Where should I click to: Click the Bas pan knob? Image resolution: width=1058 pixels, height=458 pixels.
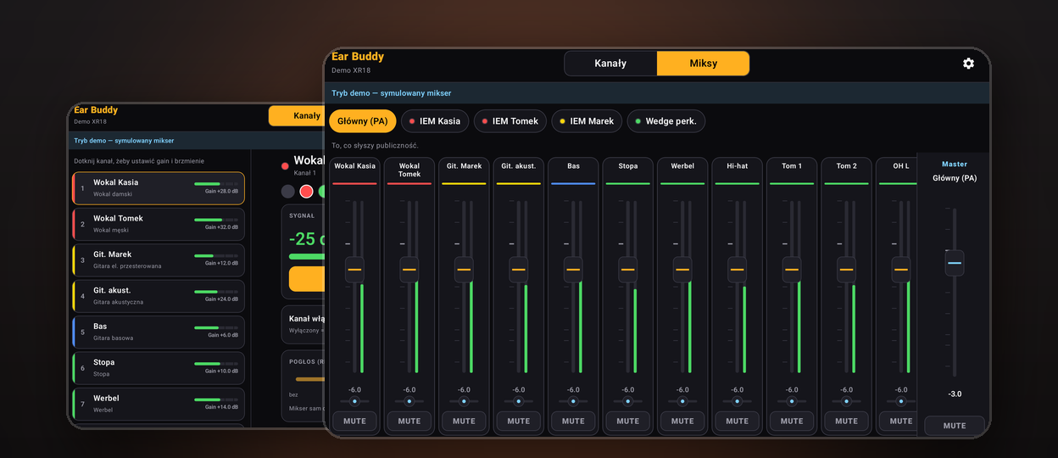pyautogui.click(x=573, y=401)
